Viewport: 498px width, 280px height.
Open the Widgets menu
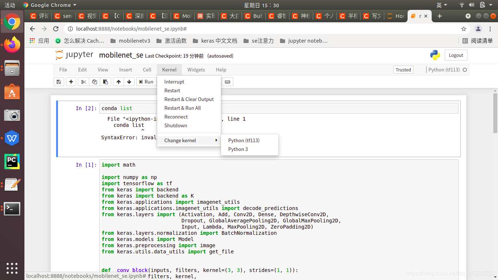pos(196,70)
